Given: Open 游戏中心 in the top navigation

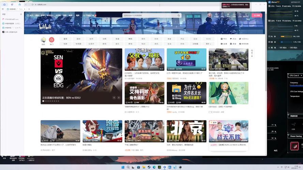Looking at the screenshot, I should point(50,15).
